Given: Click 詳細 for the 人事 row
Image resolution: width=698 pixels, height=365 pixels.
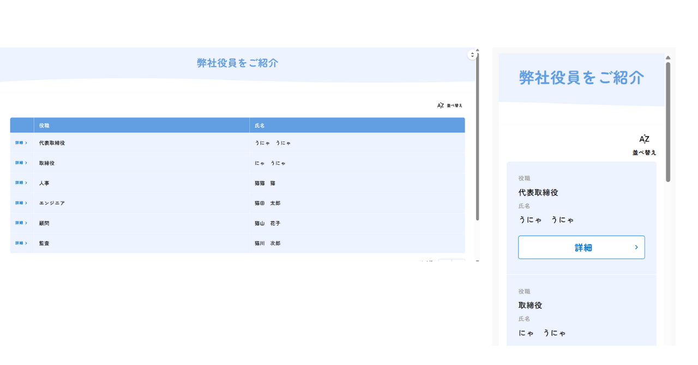Looking at the screenshot, I should 21,182.
